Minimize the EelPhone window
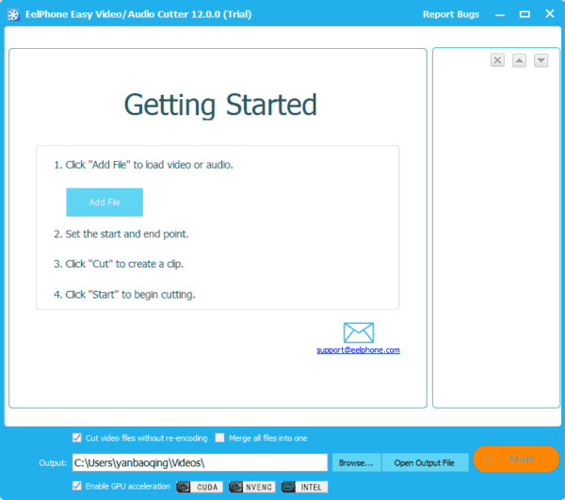 [500, 14]
